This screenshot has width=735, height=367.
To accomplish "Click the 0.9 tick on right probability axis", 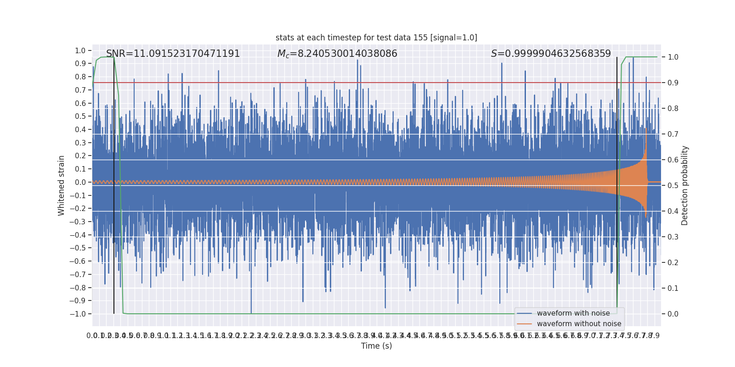I will pyautogui.click(x=673, y=83).
